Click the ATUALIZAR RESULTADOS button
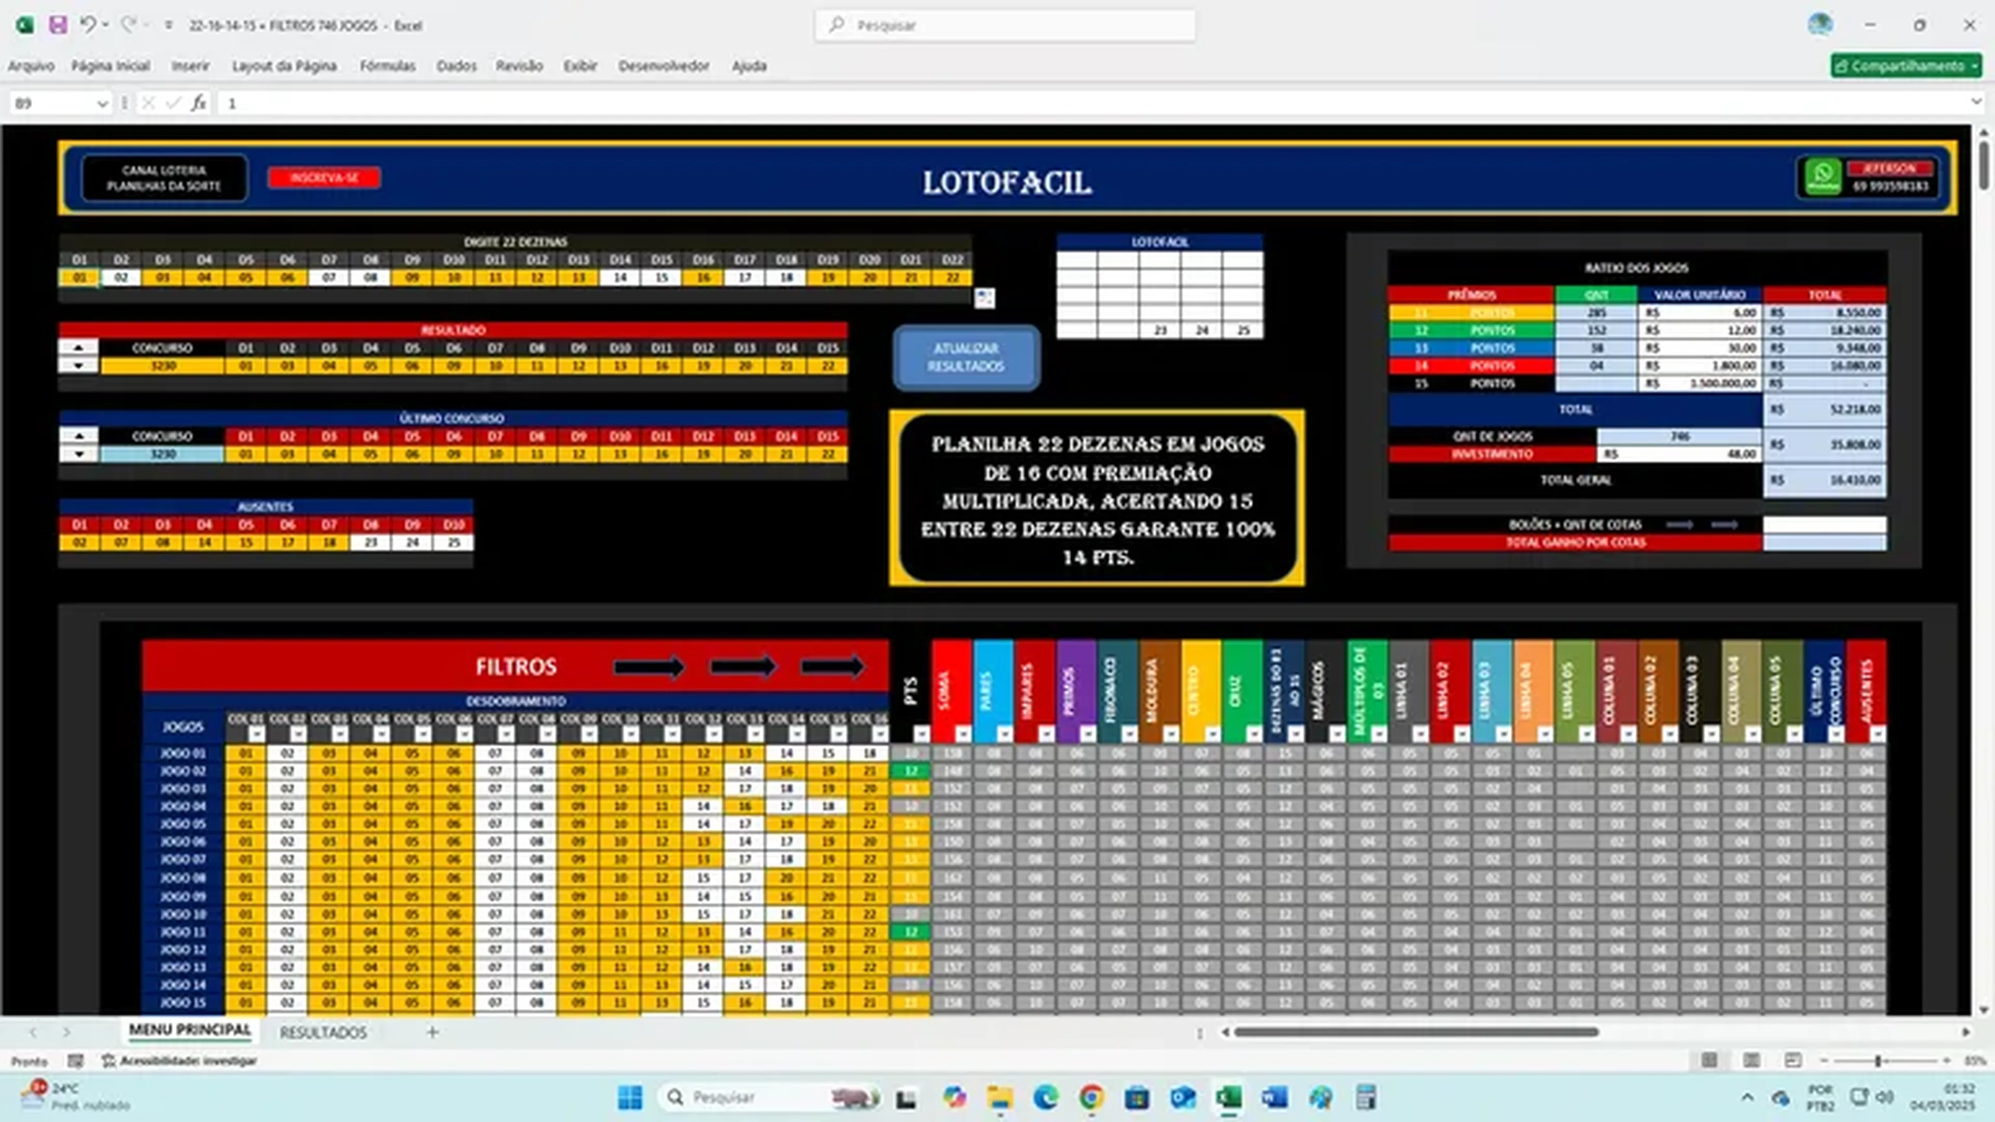The height and width of the screenshot is (1122, 1995). [x=966, y=357]
